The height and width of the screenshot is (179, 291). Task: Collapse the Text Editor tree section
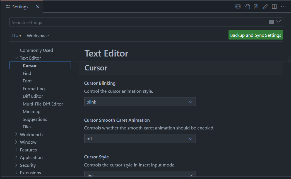[x=16, y=58]
